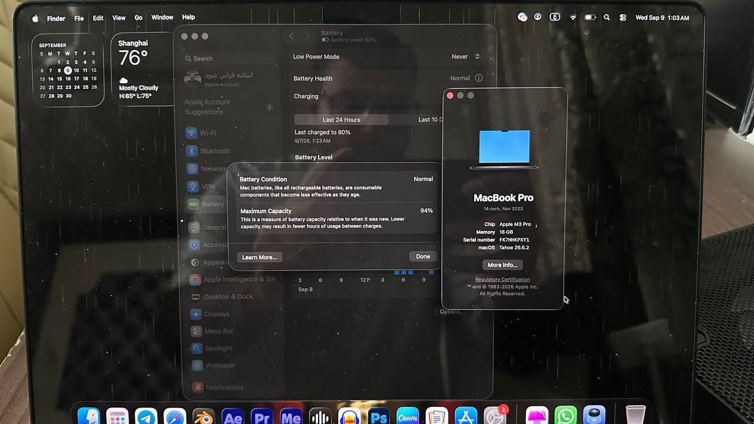Image resolution: width=754 pixels, height=424 pixels.
Task: Launch Canva from the Dock
Action: tap(407, 416)
